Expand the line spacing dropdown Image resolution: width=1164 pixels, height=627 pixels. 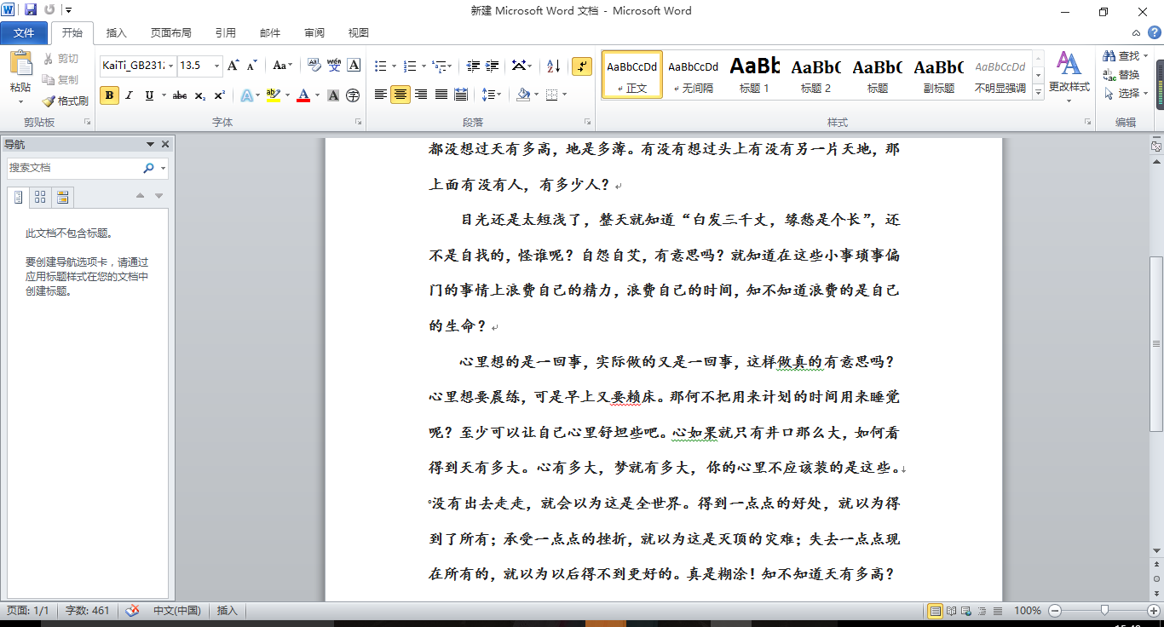[498, 95]
